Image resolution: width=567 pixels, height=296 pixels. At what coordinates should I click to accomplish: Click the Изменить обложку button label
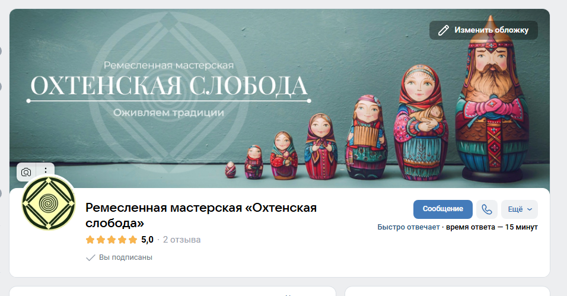click(491, 30)
